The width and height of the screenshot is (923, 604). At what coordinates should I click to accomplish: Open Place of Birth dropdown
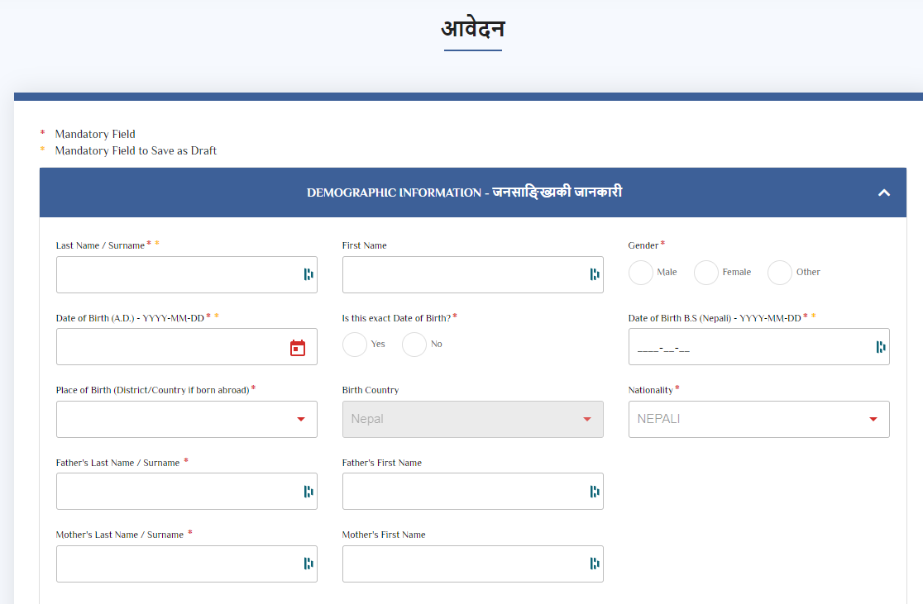[187, 420]
